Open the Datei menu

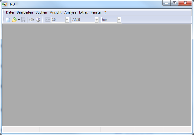click(x=10, y=12)
